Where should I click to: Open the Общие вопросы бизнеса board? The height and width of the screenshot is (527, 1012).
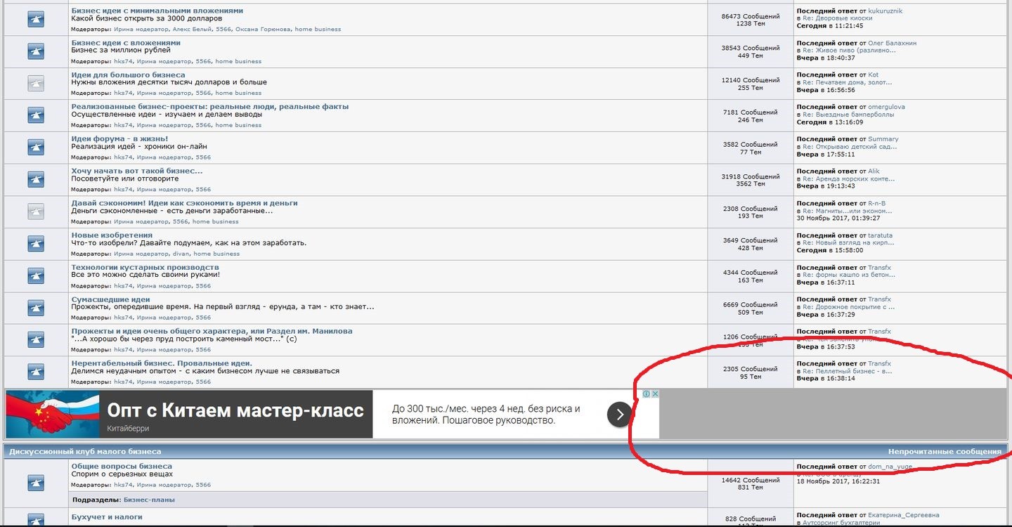coord(122,467)
